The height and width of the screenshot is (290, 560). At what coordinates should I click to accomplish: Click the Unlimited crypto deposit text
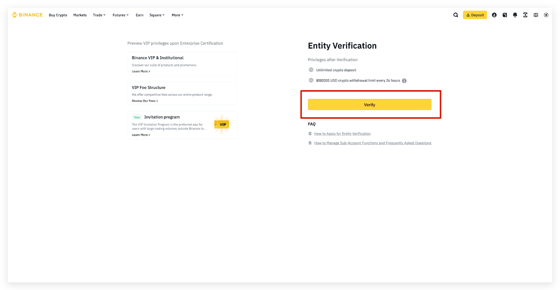(336, 70)
